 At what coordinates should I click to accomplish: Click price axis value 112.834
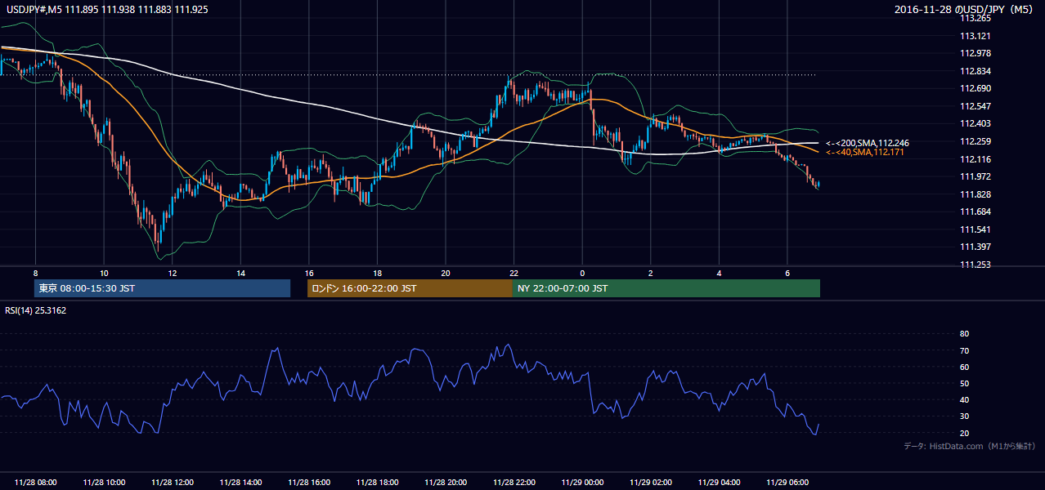(975, 71)
